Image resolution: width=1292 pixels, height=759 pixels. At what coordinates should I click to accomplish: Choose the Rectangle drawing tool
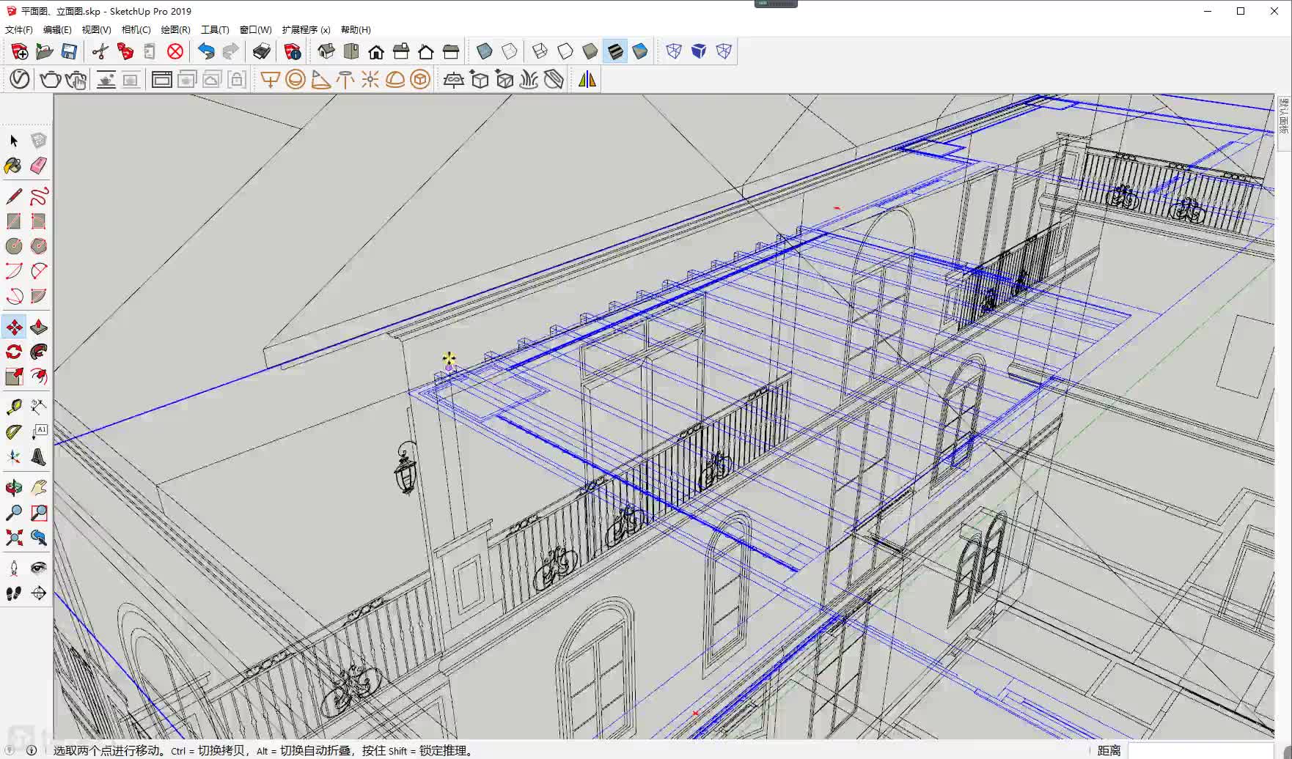(14, 221)
